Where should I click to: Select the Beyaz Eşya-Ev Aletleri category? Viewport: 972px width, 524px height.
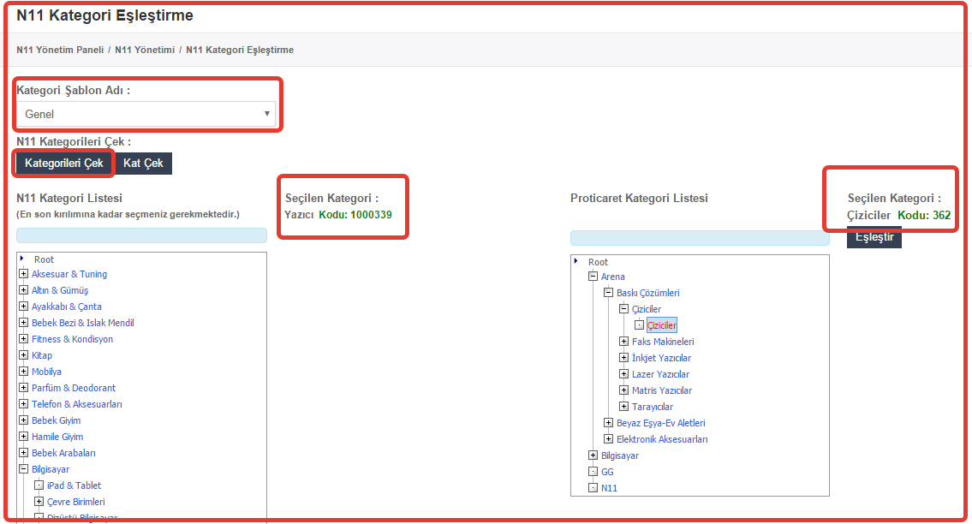point(661,423)
